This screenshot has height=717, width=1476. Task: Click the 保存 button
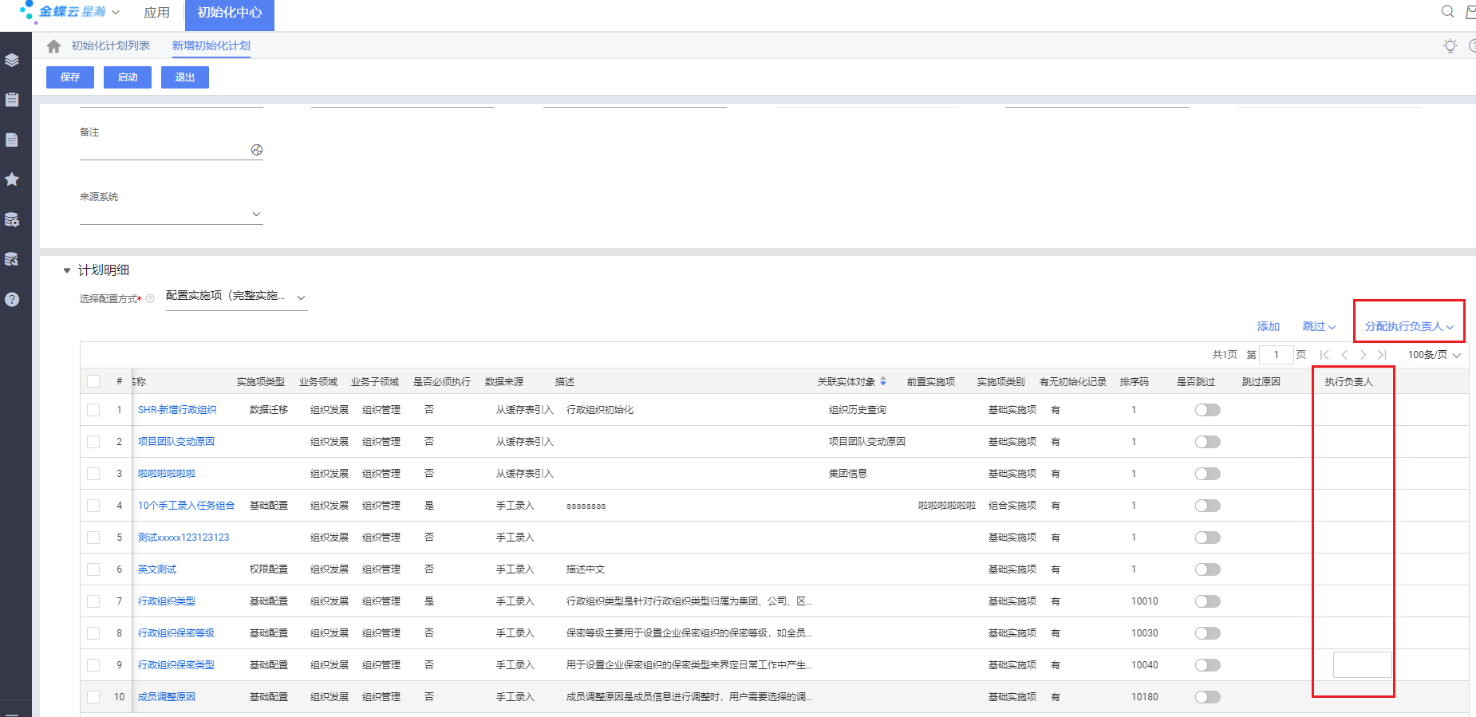coord(70,77)
